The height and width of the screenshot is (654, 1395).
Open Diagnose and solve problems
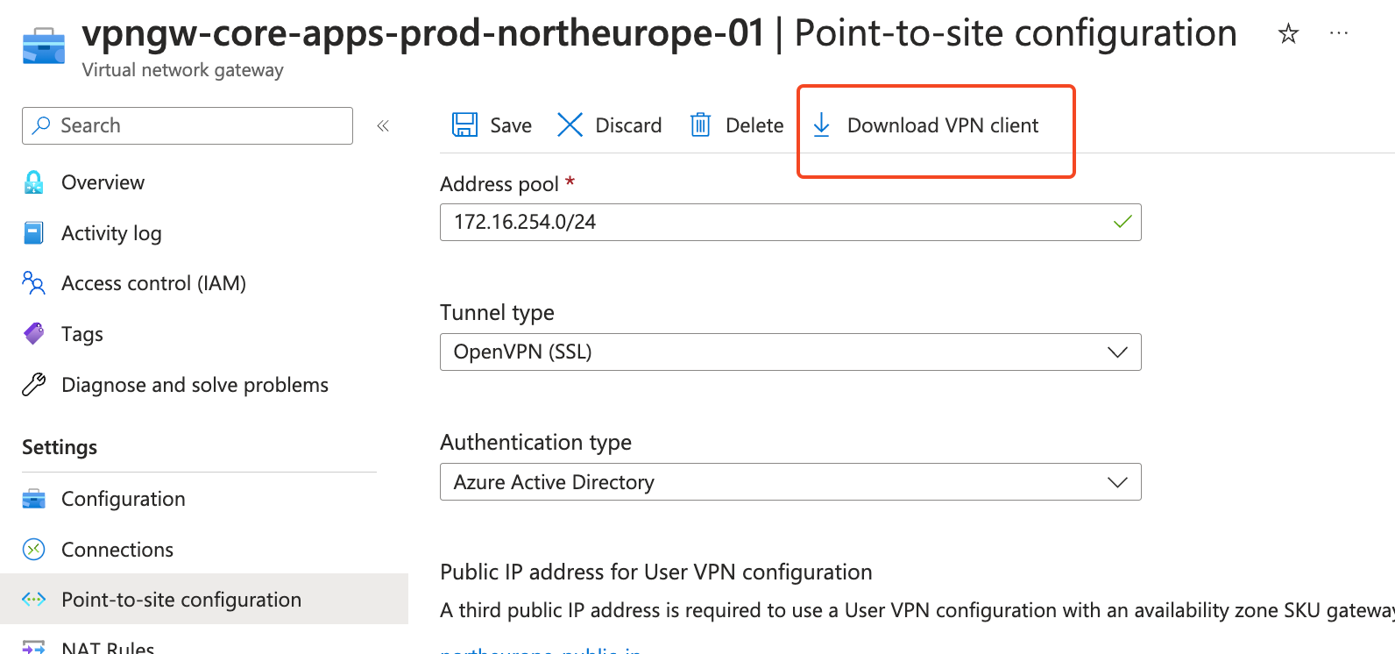195,385
